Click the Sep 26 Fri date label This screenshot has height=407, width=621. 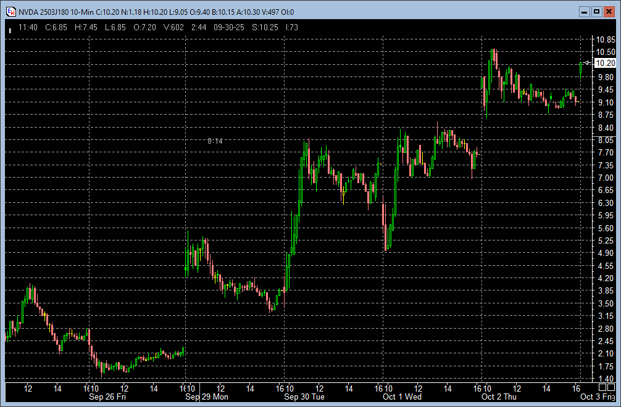point(109,397)
